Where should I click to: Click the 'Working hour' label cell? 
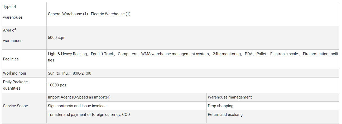(15, 73)
